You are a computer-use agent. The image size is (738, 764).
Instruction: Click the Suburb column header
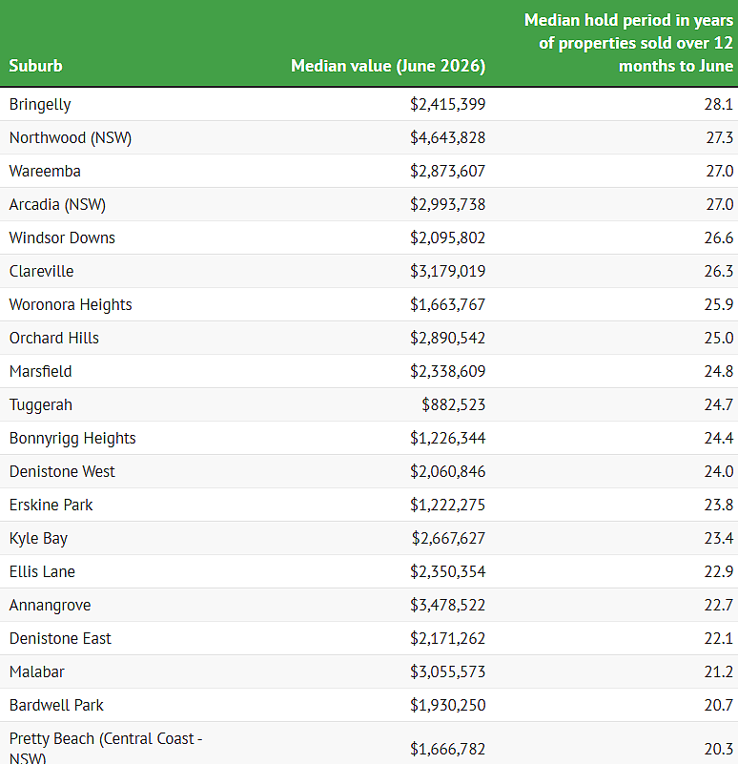coord(35,66)
